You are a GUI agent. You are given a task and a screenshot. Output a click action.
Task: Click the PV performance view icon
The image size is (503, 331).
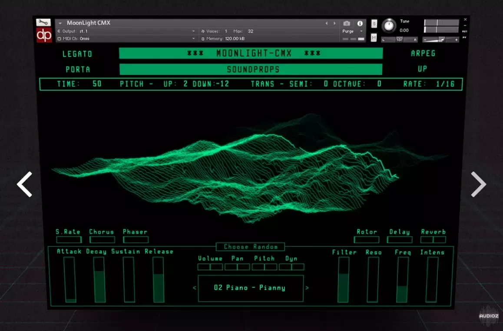point(464,38)
